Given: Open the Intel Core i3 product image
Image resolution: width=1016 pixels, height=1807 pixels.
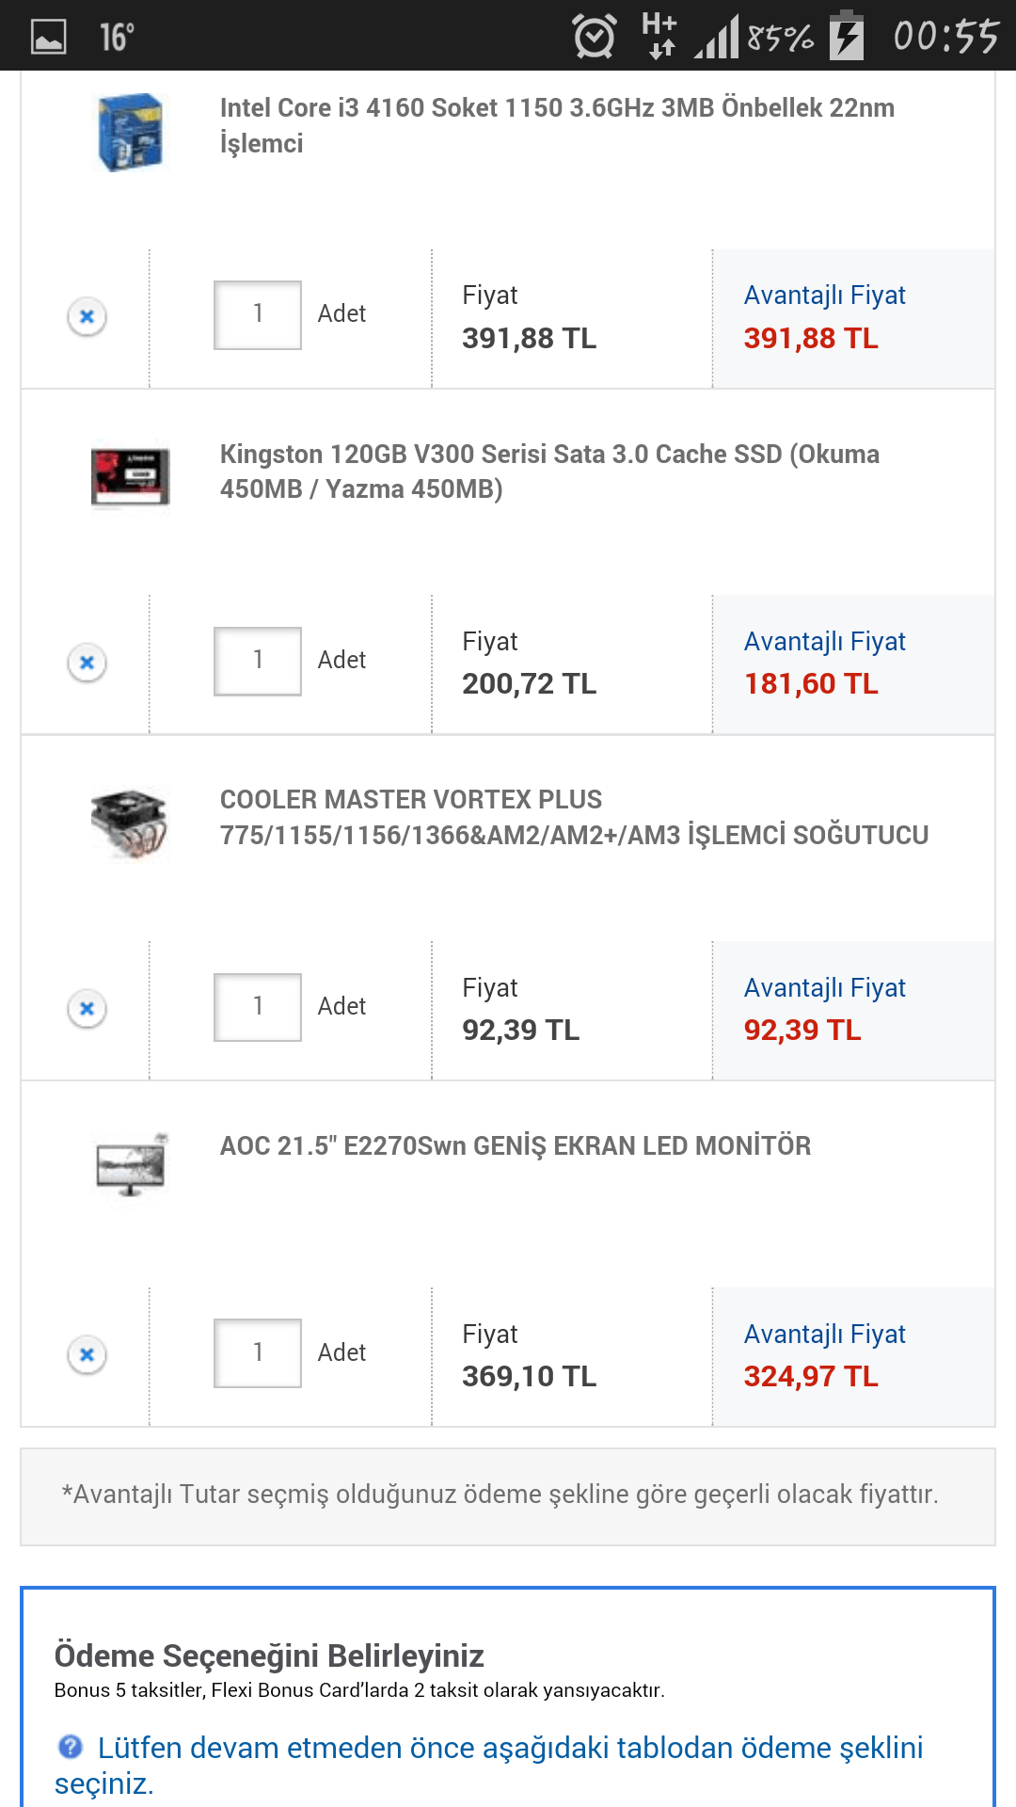Looking at the screenshot, I should point(131,132).
